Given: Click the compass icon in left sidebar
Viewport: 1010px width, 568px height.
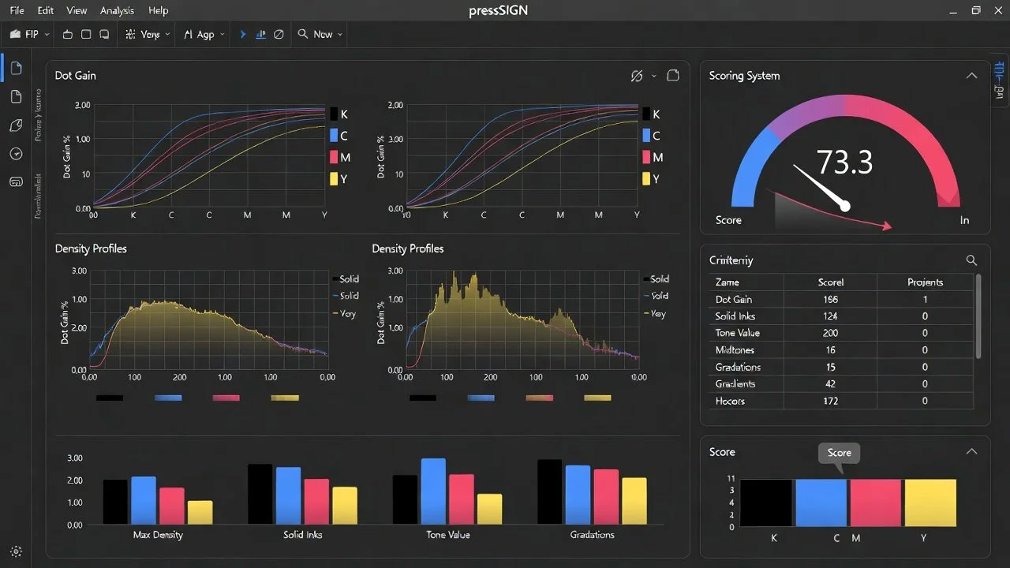Looking at the screenshot, I should click(16, 154).
